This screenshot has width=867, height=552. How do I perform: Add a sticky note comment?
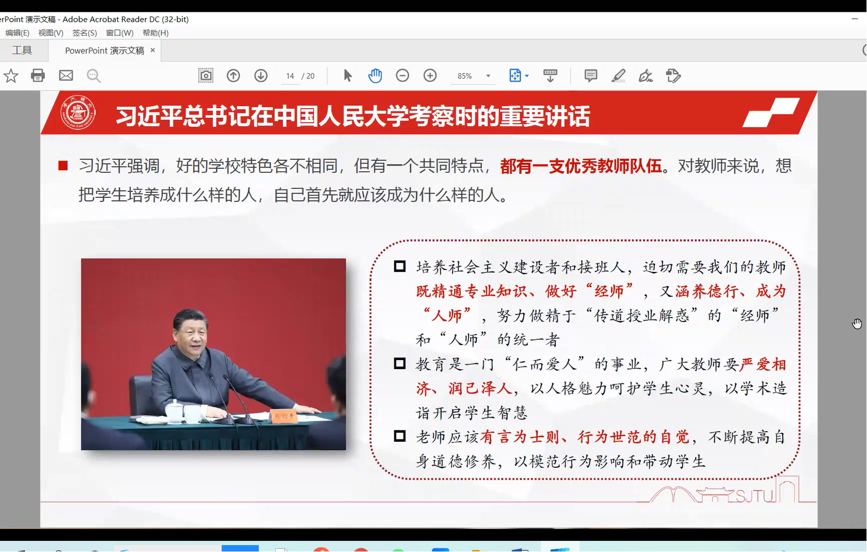coord(591,76)
